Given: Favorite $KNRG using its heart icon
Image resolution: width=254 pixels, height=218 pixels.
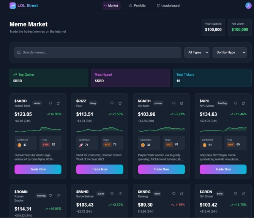Looking at the screenshot, I should (x=174, y=194).
